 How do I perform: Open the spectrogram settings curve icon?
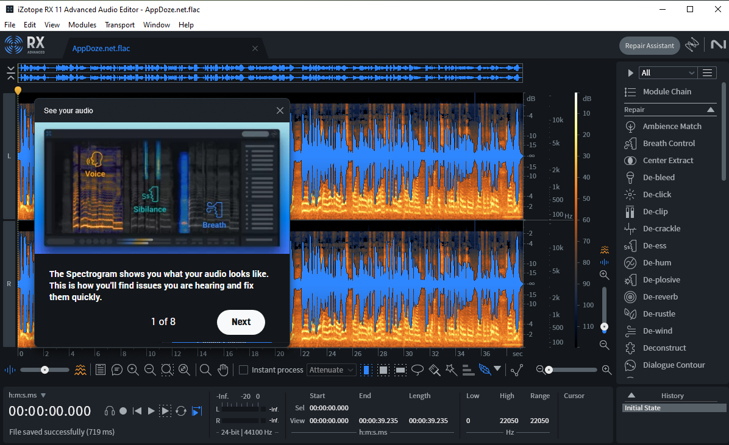pyautogui.click(x=516, y=370)
